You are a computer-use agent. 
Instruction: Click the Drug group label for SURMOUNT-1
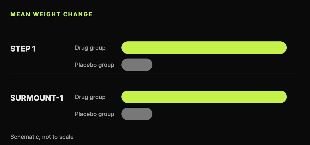click(x=90, y=97)
